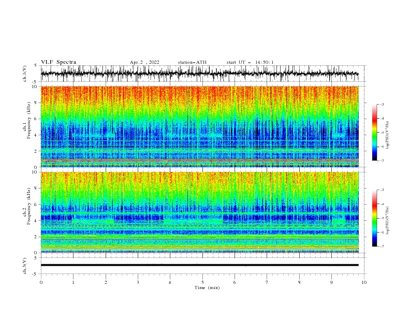Click the "ch.3(V)" axis label
Screen dimensions: 410x317
25,266
